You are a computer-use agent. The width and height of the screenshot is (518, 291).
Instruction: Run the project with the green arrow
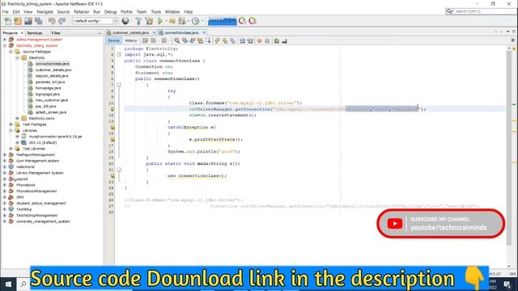[x=160, y=21]
